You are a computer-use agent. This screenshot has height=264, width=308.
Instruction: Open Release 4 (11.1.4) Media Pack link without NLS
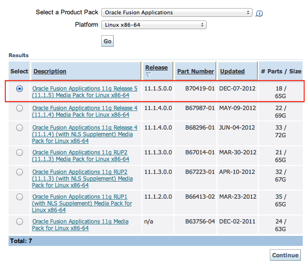coord(85,112)
